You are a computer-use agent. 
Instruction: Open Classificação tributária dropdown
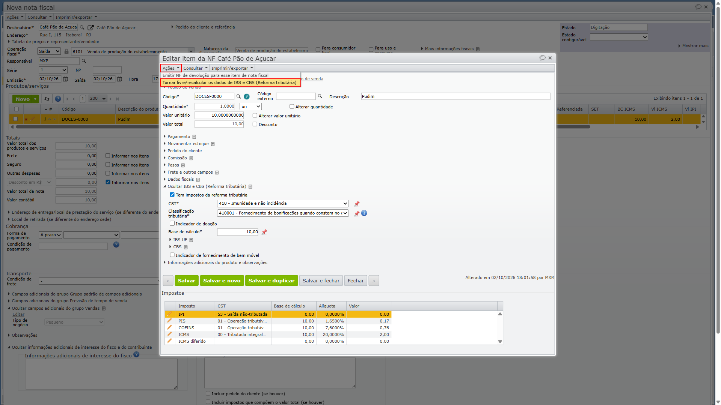pyautogui.click(x=282, y=213)
